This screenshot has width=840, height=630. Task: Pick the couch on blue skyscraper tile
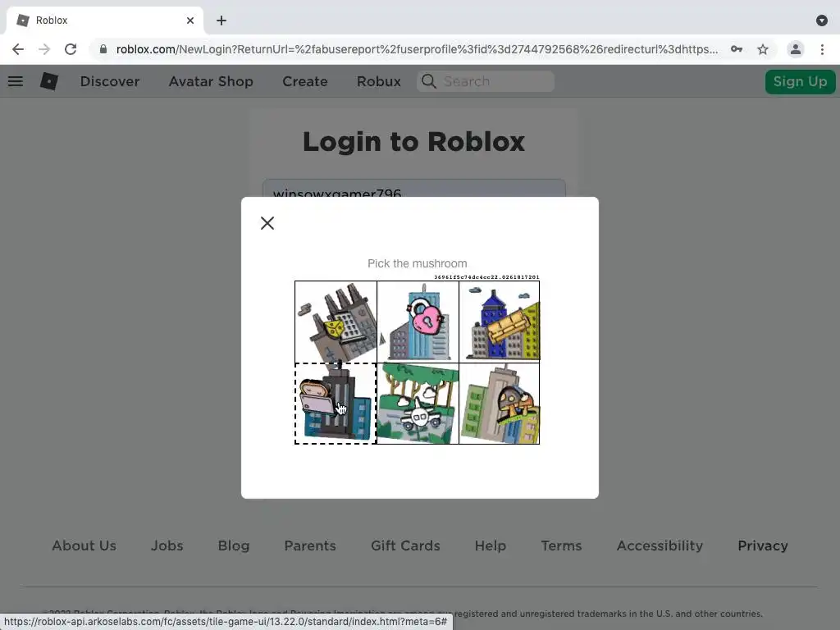click(500, 322)
